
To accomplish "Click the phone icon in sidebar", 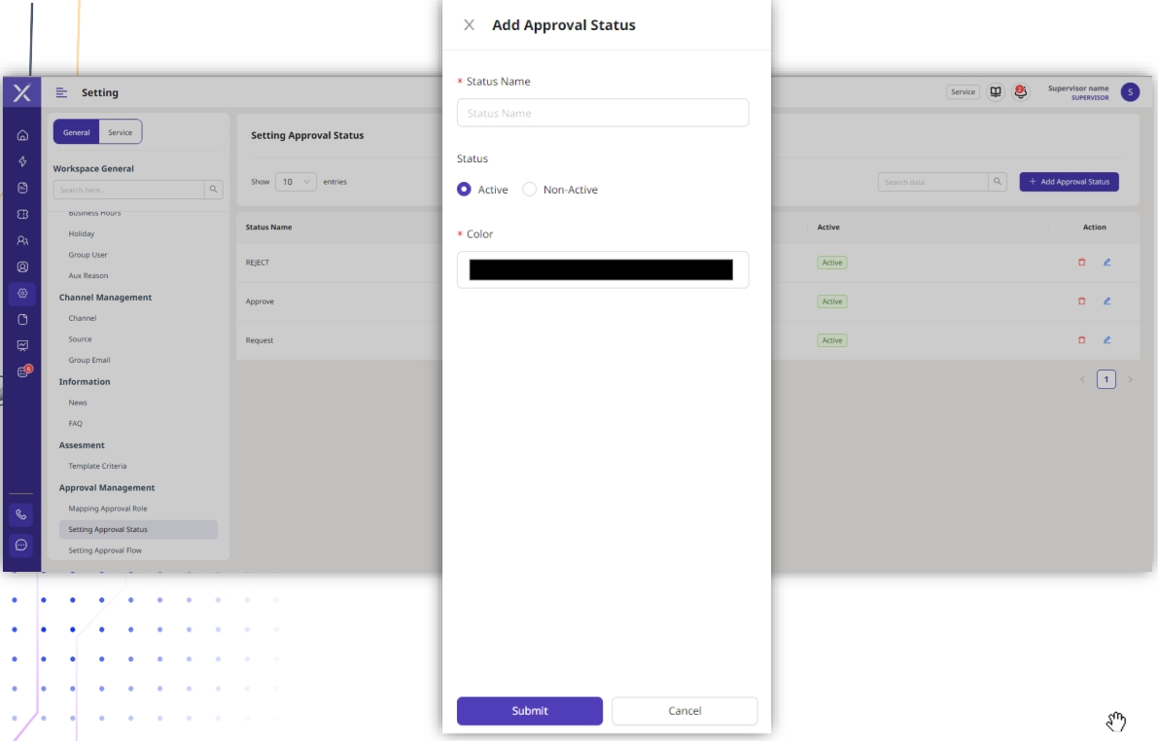I will (21, 514).
